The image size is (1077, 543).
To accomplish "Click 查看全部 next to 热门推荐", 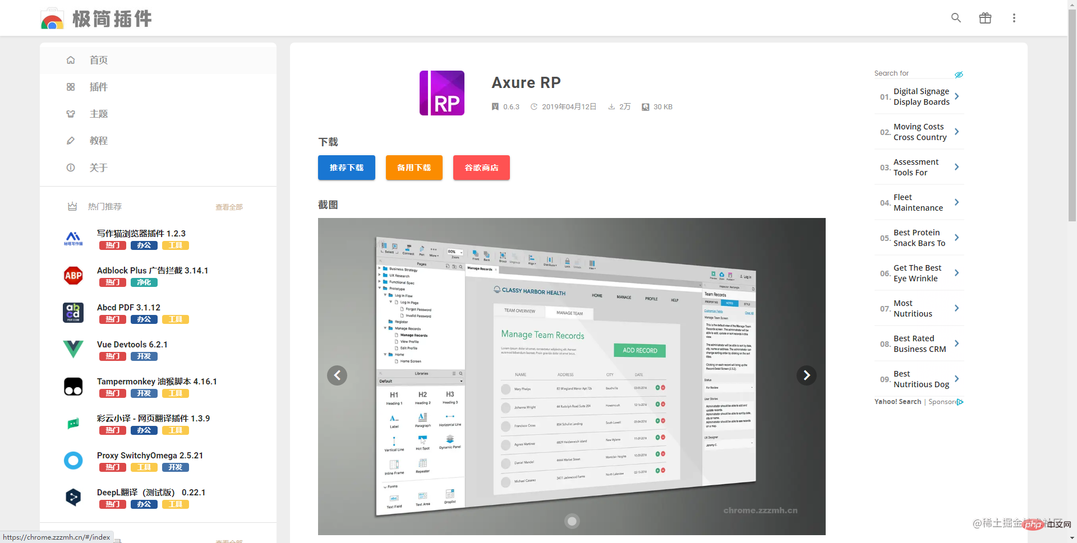I will click(x=229, y=207).
